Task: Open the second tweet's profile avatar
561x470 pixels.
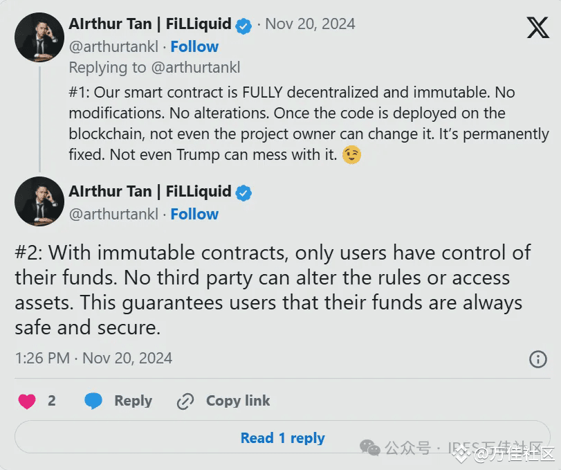Action: [39, 201]
